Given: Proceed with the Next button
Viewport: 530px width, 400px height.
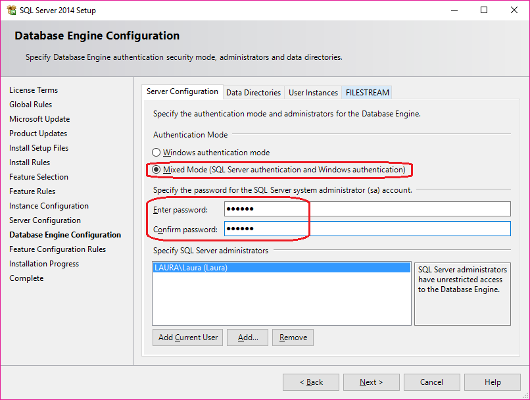Looking at the screenshot, I should pos(371,382).
